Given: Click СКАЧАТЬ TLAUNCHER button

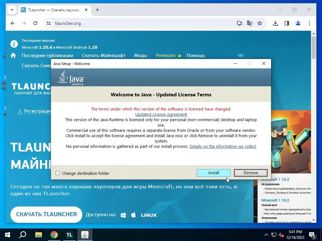Looking at the screenshot, I should pyautogui.click(x=47, y=214).
